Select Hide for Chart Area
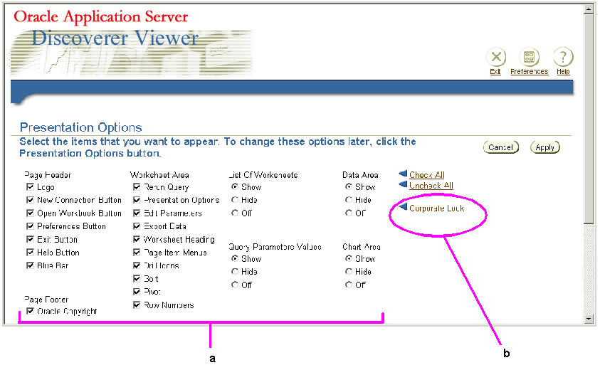 pyautogui.click(x=349, y=272)
